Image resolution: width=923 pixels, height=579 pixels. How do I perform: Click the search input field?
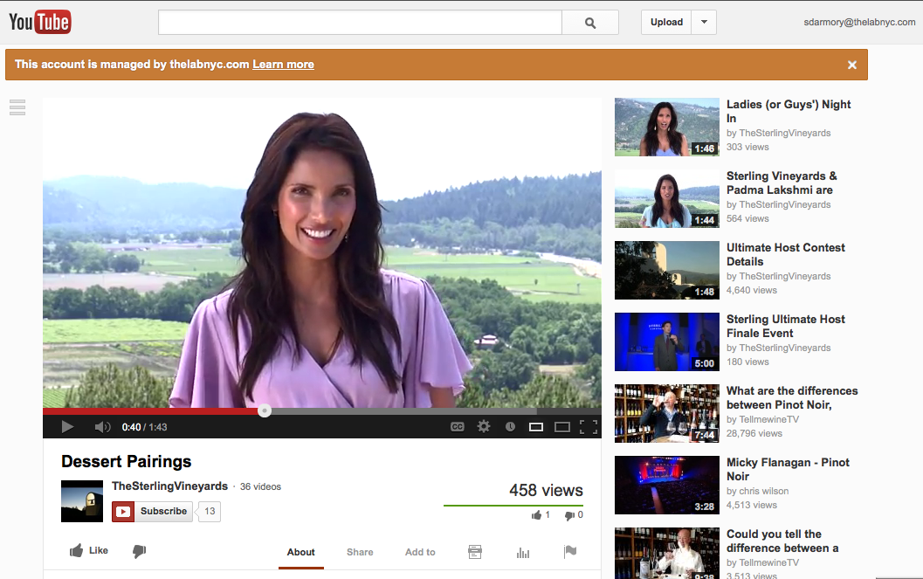360,23
